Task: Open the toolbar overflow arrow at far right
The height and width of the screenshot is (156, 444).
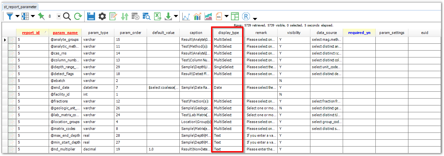Action: [x=255, y=19]
